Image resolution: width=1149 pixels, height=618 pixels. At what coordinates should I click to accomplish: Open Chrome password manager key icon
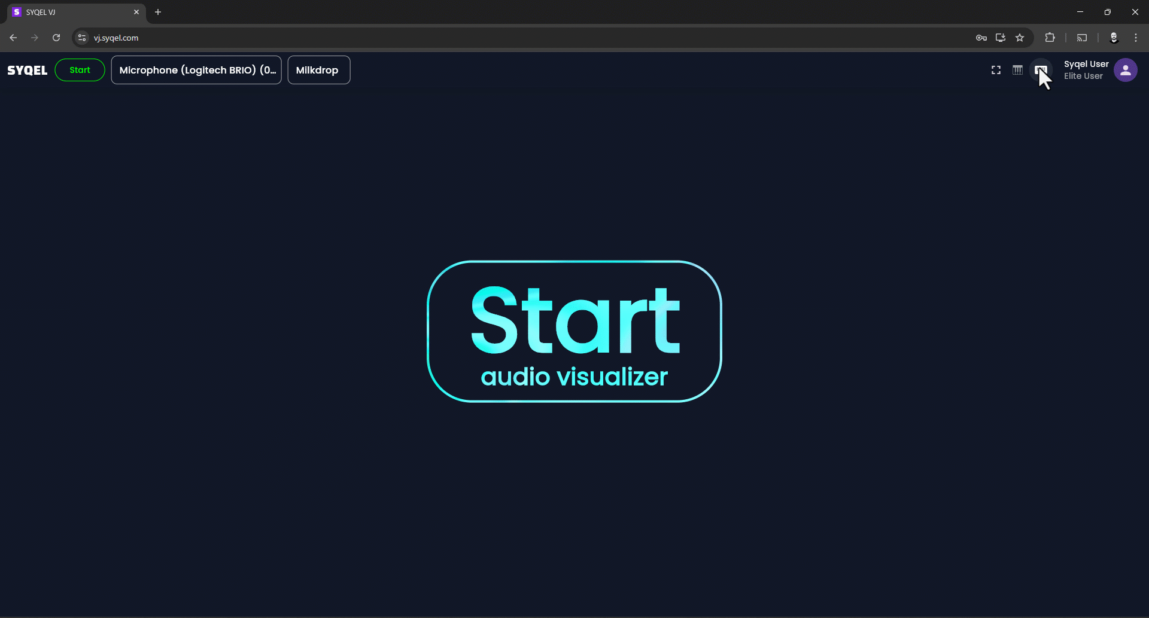pos(981,38)
